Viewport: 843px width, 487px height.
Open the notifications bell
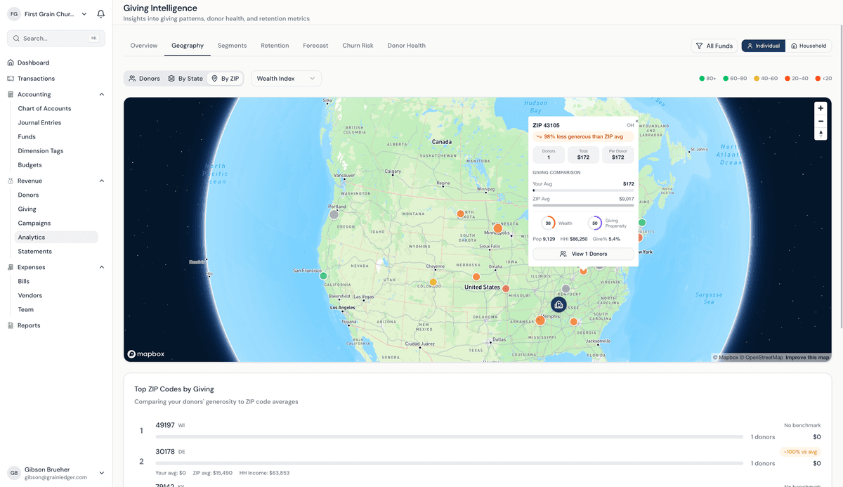(101, 14)
